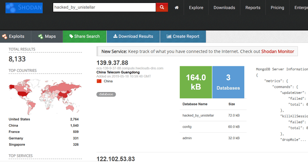Click the Create Report button
Viewport: 308px width, 162px height.
183,36
